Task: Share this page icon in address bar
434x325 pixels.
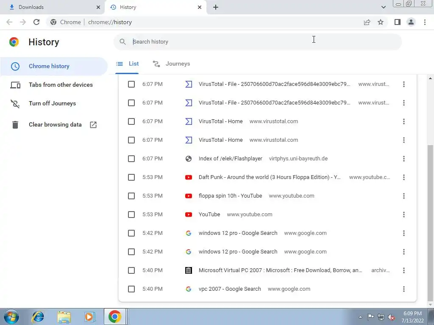Action: pyautogui.click(x=367, y=22)
